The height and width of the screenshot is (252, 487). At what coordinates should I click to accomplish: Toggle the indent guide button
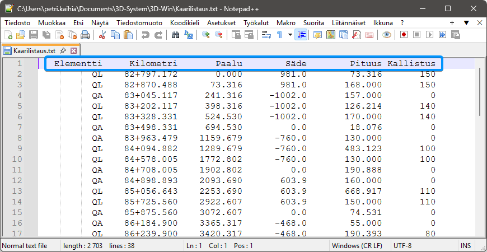[302, 35]
